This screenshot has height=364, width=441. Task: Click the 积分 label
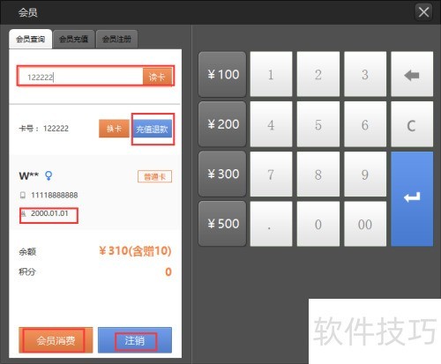tap(27, 271)
